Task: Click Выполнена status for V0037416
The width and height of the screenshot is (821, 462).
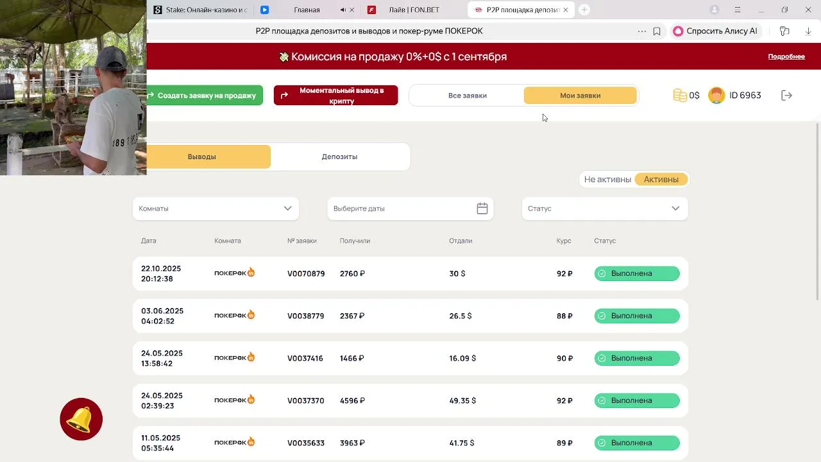Action: point(637,358)
